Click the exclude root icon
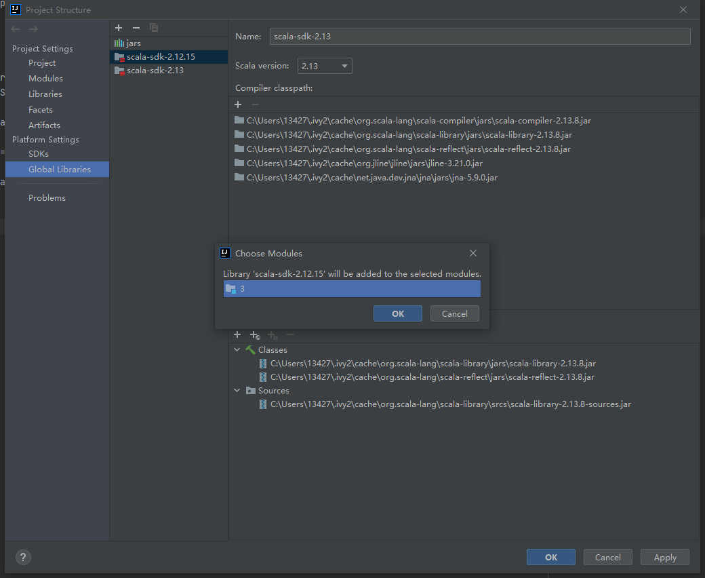Screen dimensions: 705x578 (x=273, y=335)
